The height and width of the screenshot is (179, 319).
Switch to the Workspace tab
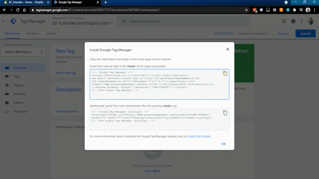pos(13,34)
